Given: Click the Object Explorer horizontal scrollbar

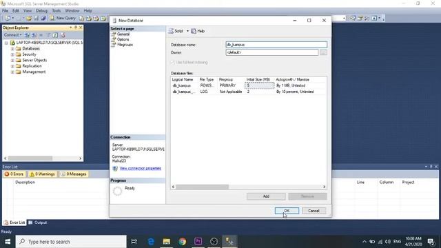Looking at the screenshot, I should pyautogui.click(x=43, y=158).
